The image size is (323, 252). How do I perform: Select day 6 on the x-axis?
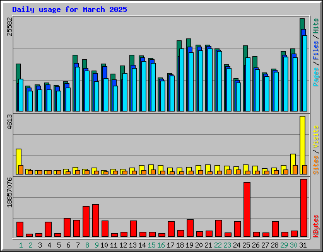pos(68,245)
